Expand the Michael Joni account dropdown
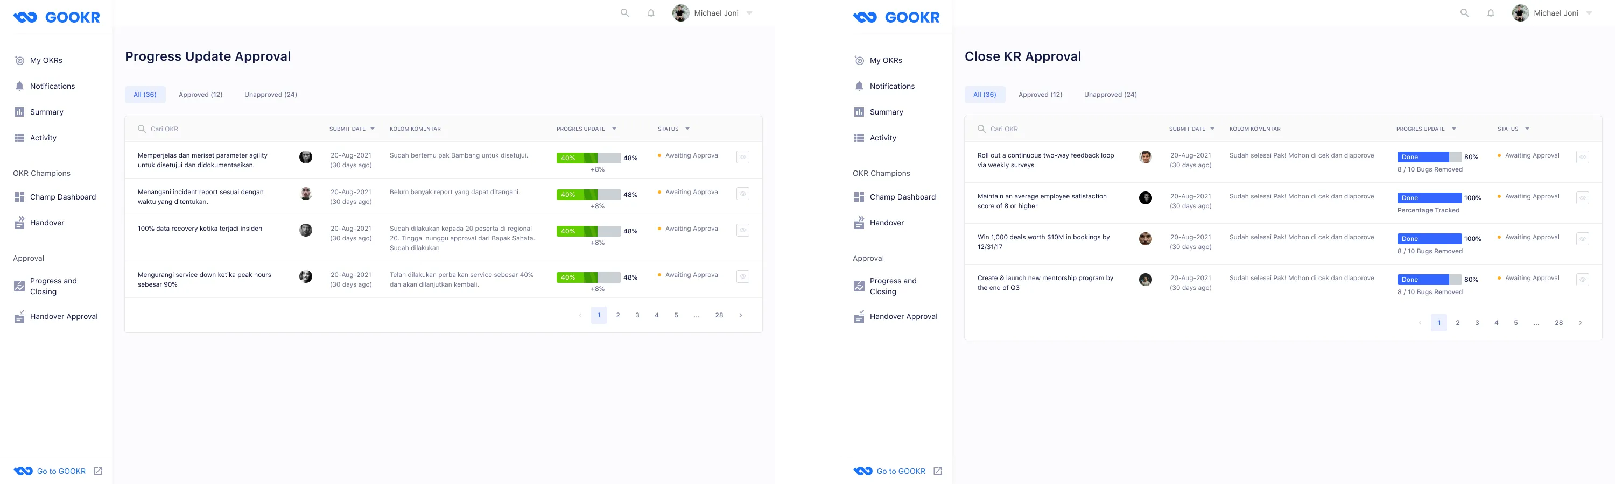Image resolution: width=1615 pixels, height=484 pixels. tap(750, 12)
